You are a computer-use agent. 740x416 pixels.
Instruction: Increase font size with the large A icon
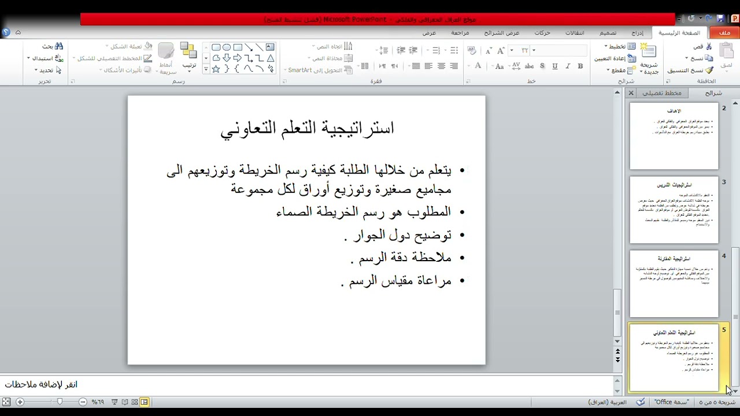(501, 51)
